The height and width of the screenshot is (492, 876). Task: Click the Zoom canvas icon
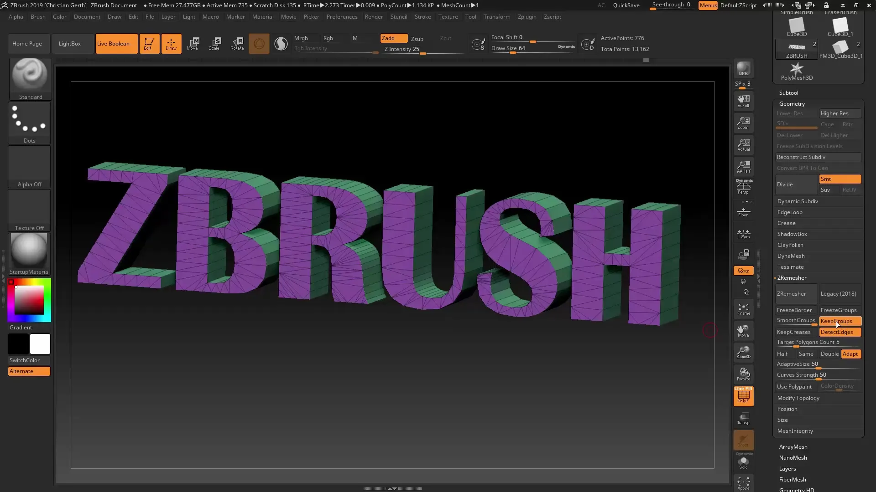pos(743,123)
